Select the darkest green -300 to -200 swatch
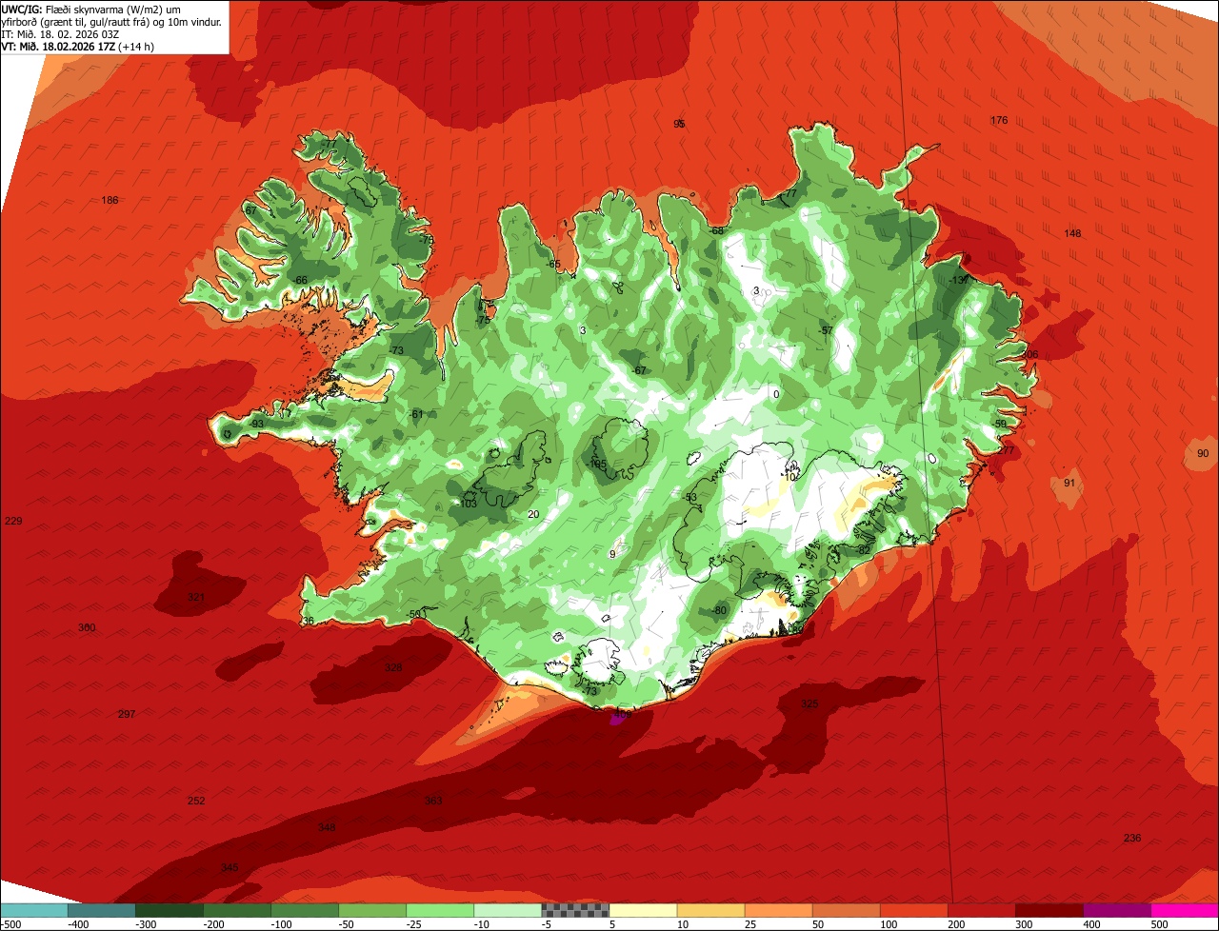The image size is (1219, 931). pos(170,910)
